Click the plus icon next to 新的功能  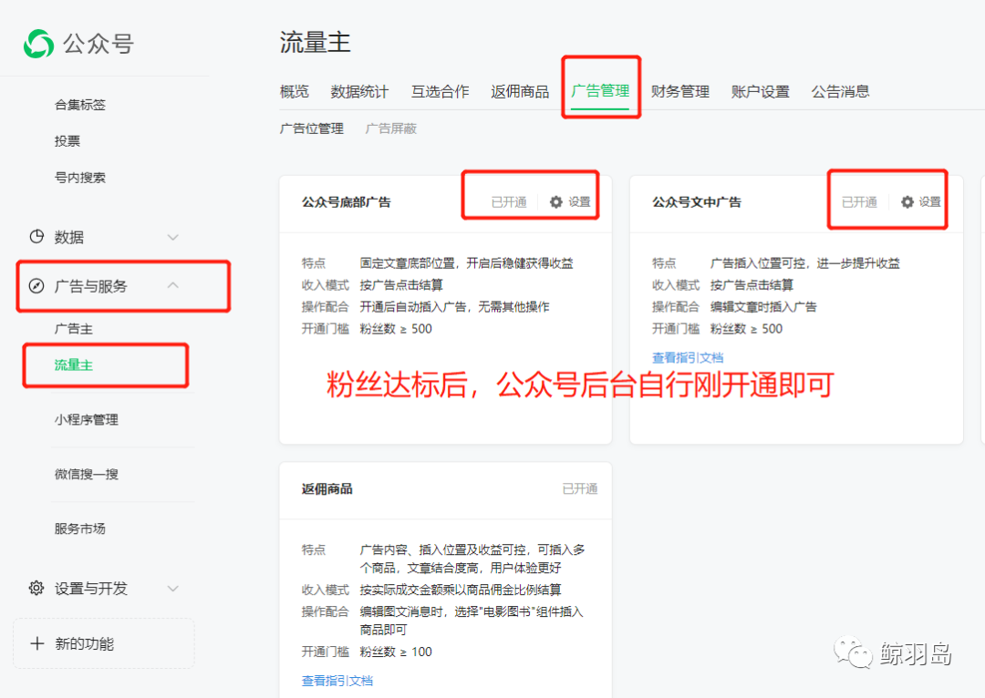(36, 643)
